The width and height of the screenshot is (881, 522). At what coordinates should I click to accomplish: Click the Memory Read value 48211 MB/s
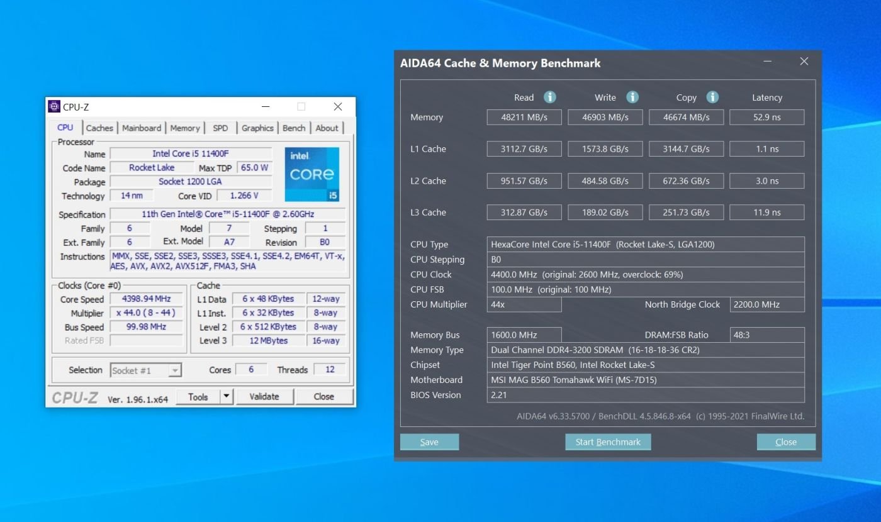(524, 117)
